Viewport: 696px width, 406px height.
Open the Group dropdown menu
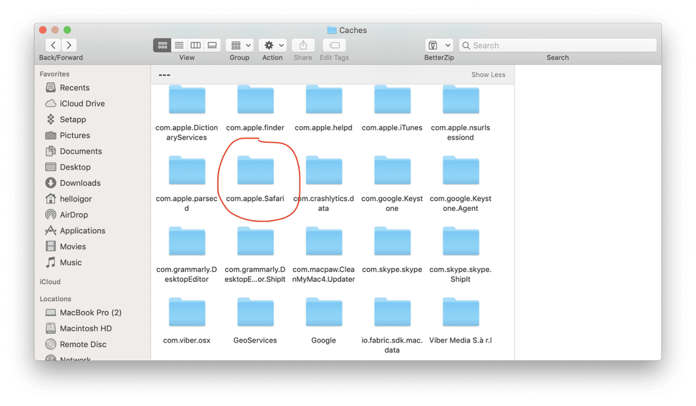240,45
